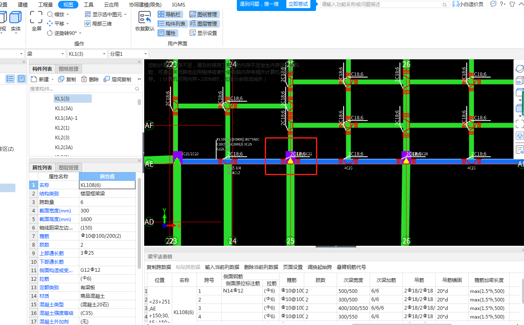Click the 名称 value KL108(6) field

pyautogui.click(x=107, y=185)
